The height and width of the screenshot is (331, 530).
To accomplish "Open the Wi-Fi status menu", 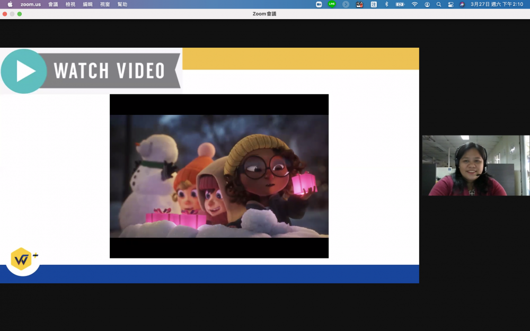I will 414,4.
